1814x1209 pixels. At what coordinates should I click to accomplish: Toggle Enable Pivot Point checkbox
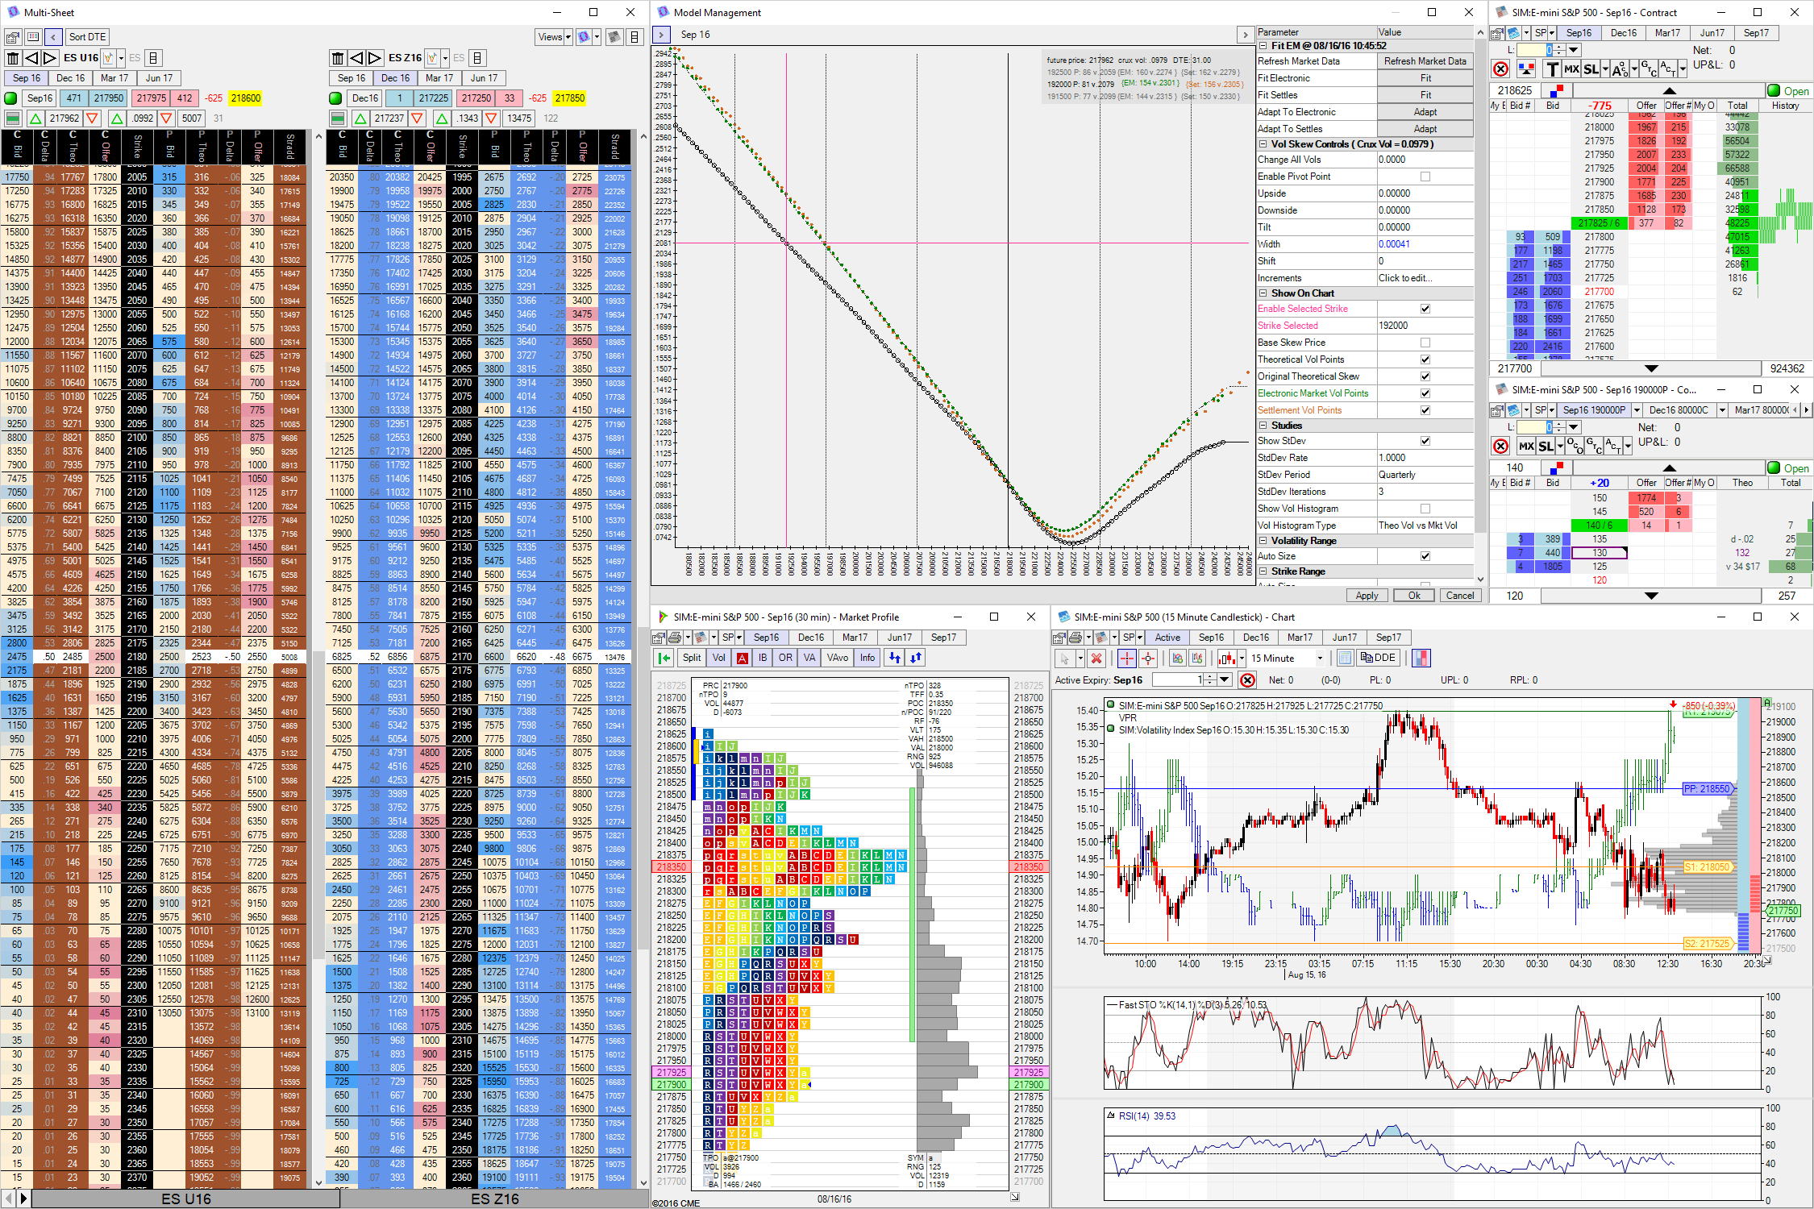(1427, 177)
